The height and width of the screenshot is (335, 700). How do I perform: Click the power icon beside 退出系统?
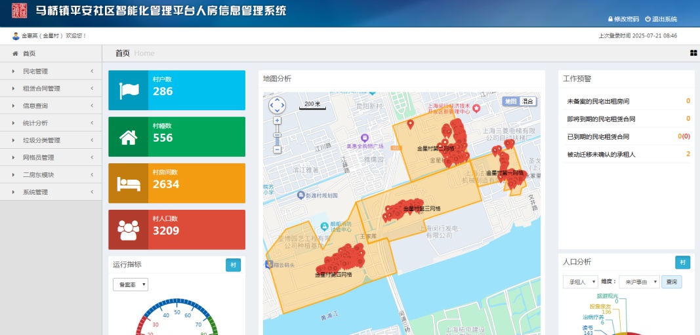coord(648,19)
